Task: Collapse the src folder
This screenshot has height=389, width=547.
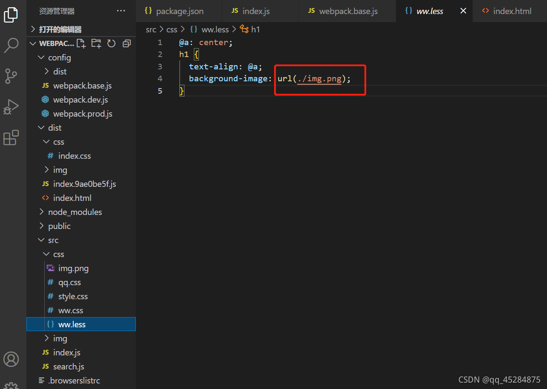Action: click(x=81, y=240)
